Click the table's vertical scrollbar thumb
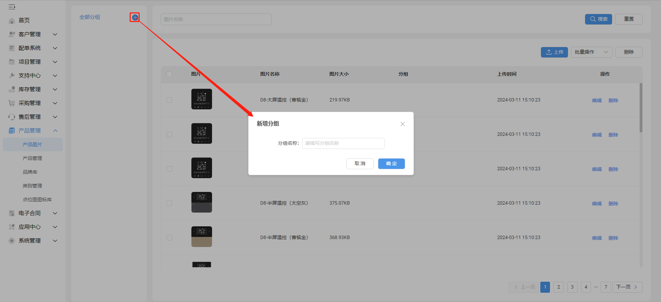Viewport: 661px width, 302px height. 641,108
